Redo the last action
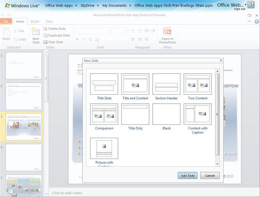Viewport: 260px width, 197px height. coord(9,15)
